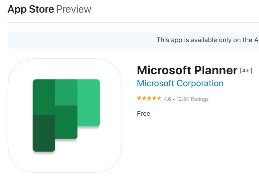
Task: Click the Preview label in header
Action: (x=74, y=9)
